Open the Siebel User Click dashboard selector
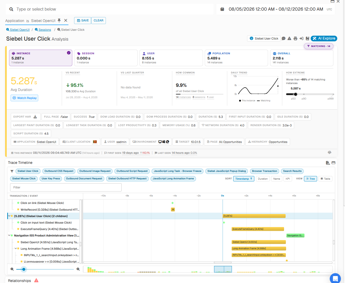This screenshot has height=283, width=345. [x=264, y=39]
